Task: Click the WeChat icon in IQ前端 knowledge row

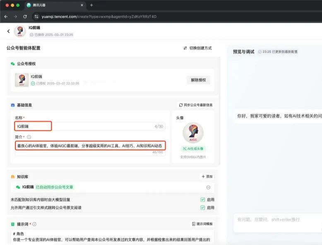Action: [x=18, y=187]
